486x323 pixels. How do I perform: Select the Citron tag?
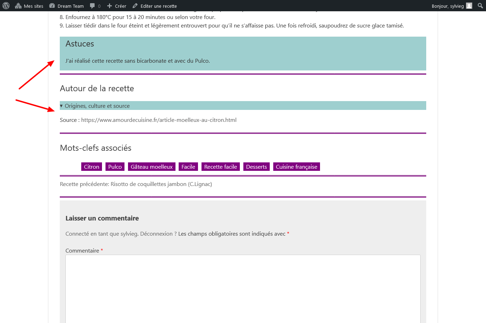coord(91,167)
